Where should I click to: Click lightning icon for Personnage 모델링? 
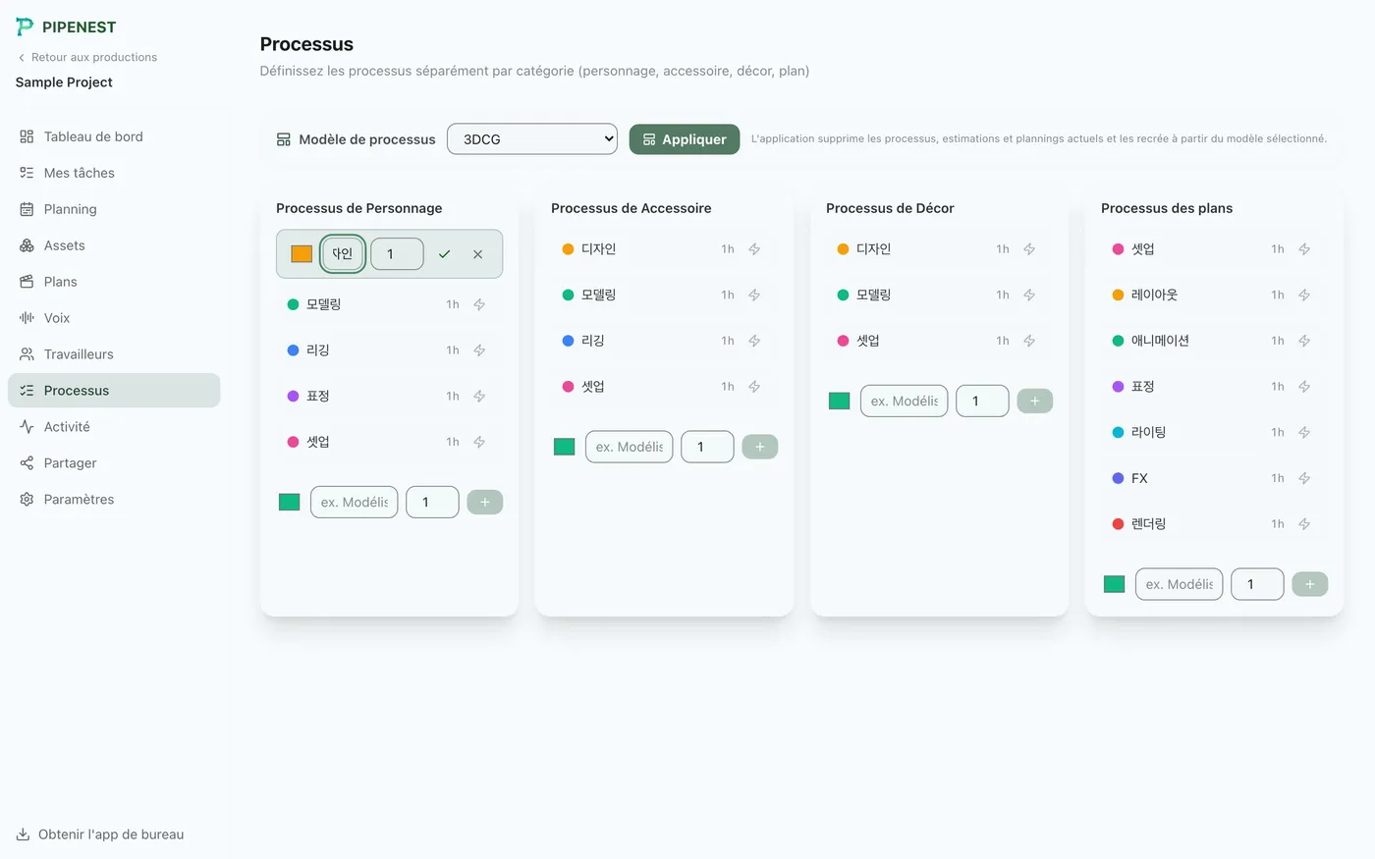(x=479, y=304)
